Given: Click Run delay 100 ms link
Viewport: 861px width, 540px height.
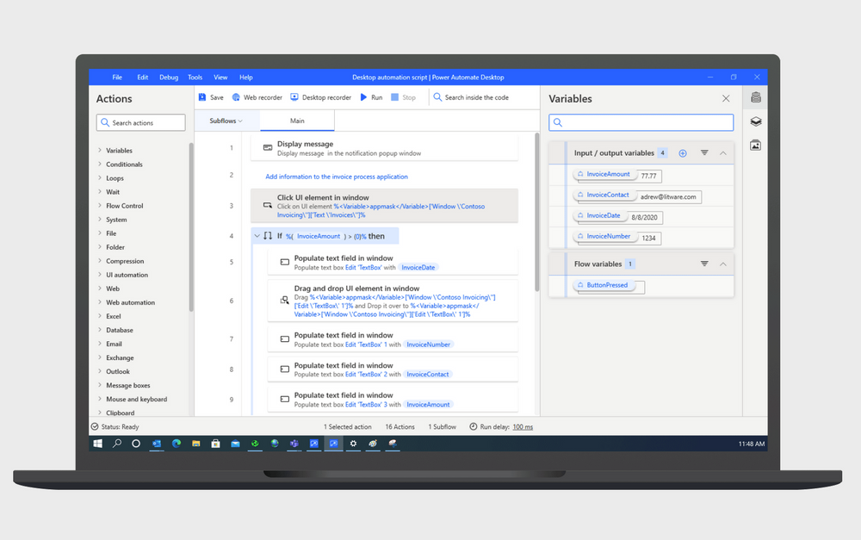Looking at the screenshot, I should pyautogui.click(x=523, y=427).
